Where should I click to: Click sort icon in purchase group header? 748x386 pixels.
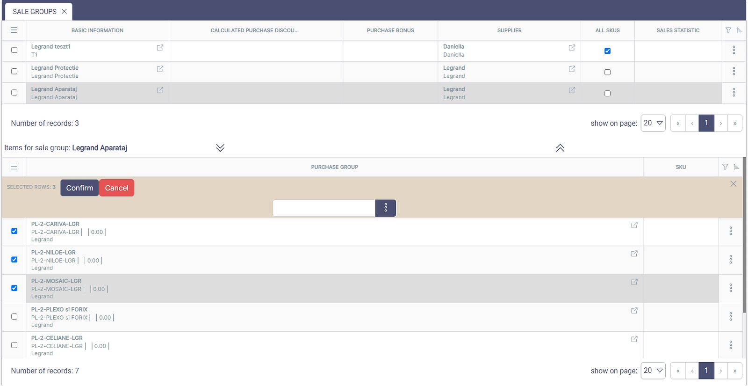point(736,167)
